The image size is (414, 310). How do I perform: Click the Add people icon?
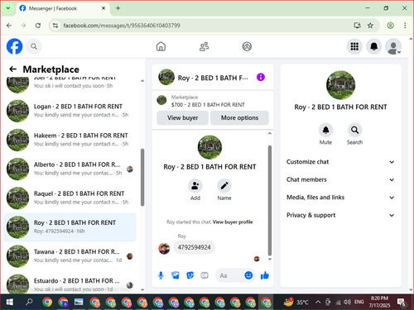[x=195, y=186]
